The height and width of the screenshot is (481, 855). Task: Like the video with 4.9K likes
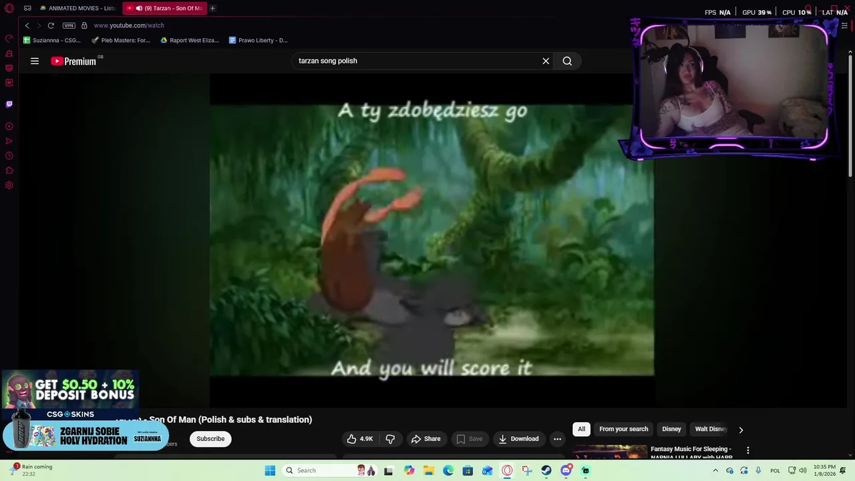[x=359, y=439]
